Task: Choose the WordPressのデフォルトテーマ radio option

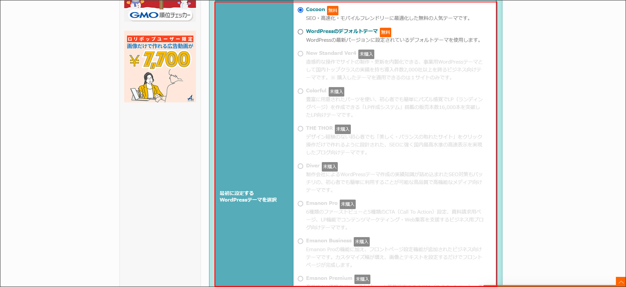Action: point(301,32)
